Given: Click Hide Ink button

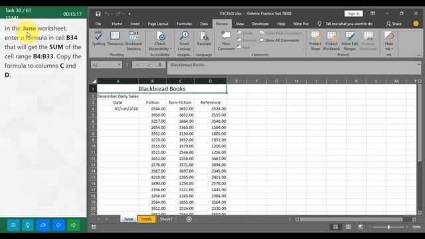Looking at the screenshot, I should tap(388, 40).
